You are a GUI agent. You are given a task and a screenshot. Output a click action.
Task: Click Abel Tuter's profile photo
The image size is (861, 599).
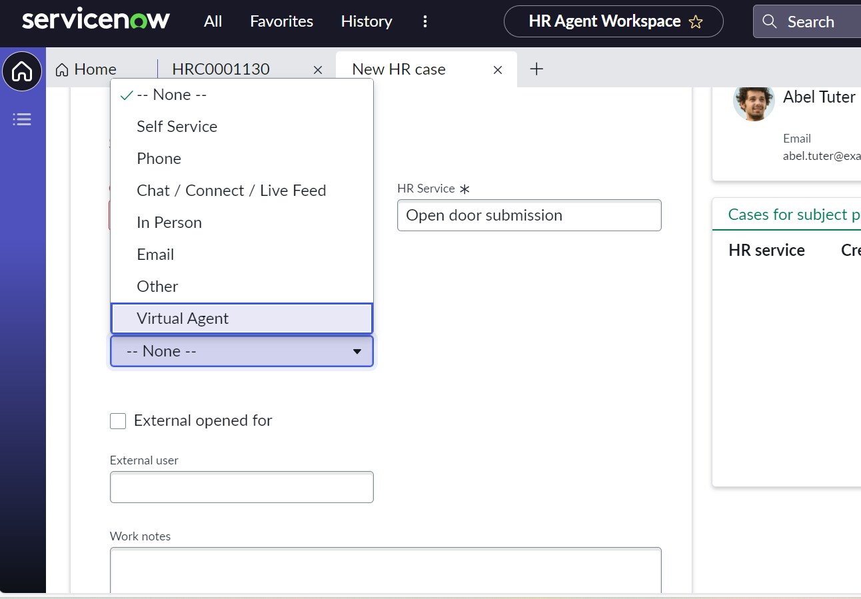click(754, 103)
